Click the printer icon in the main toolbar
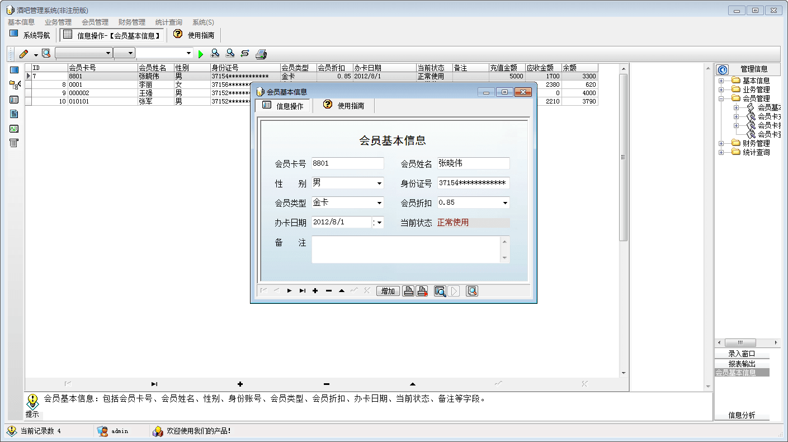Image resolution: width=788 pixels, height=442 pixels. click(261, 54)
